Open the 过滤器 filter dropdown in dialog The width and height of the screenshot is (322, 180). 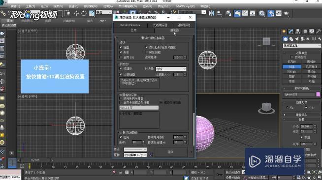171,69
